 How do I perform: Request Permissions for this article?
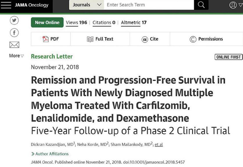[206, 39]
